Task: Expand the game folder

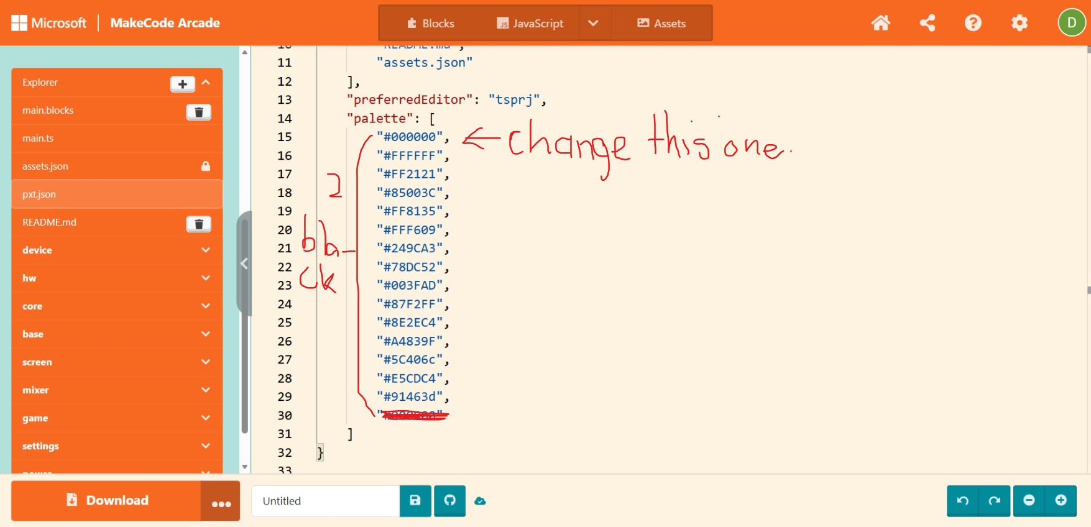Action: 117,418
